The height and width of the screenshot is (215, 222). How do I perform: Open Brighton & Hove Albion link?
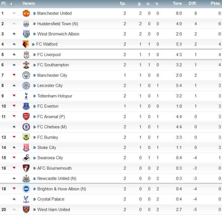pyautogui.click(x=62, y=189)
